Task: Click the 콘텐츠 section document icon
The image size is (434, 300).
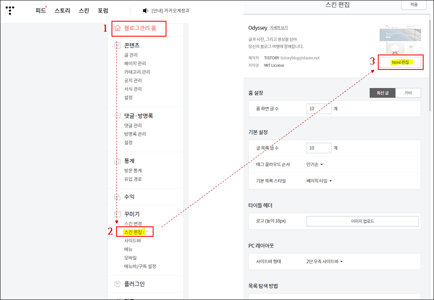Action: 118,45
